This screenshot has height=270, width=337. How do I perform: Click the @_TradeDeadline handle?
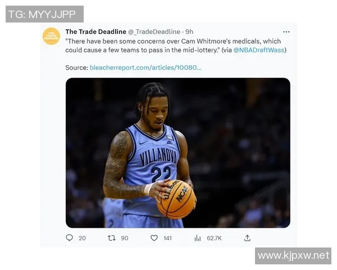click(x=154, y=32)
